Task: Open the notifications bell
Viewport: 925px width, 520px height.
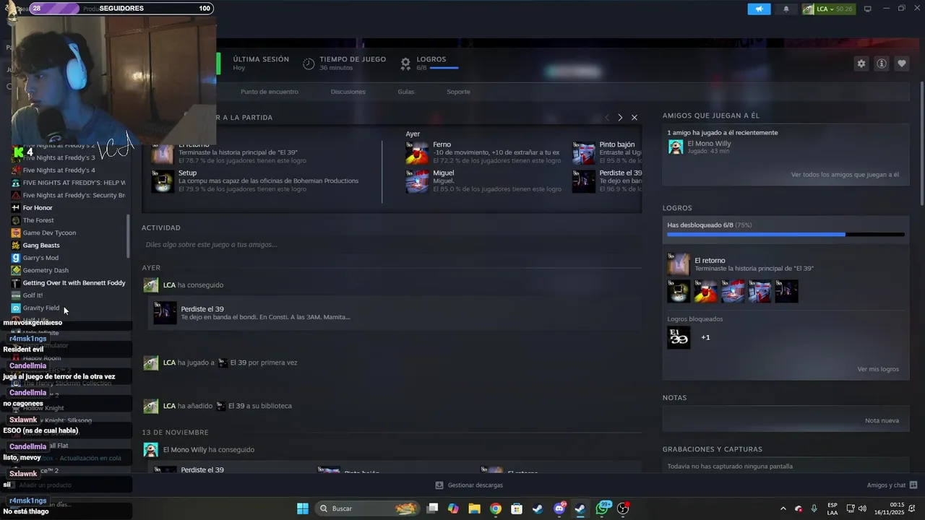Action: (786, 9)
